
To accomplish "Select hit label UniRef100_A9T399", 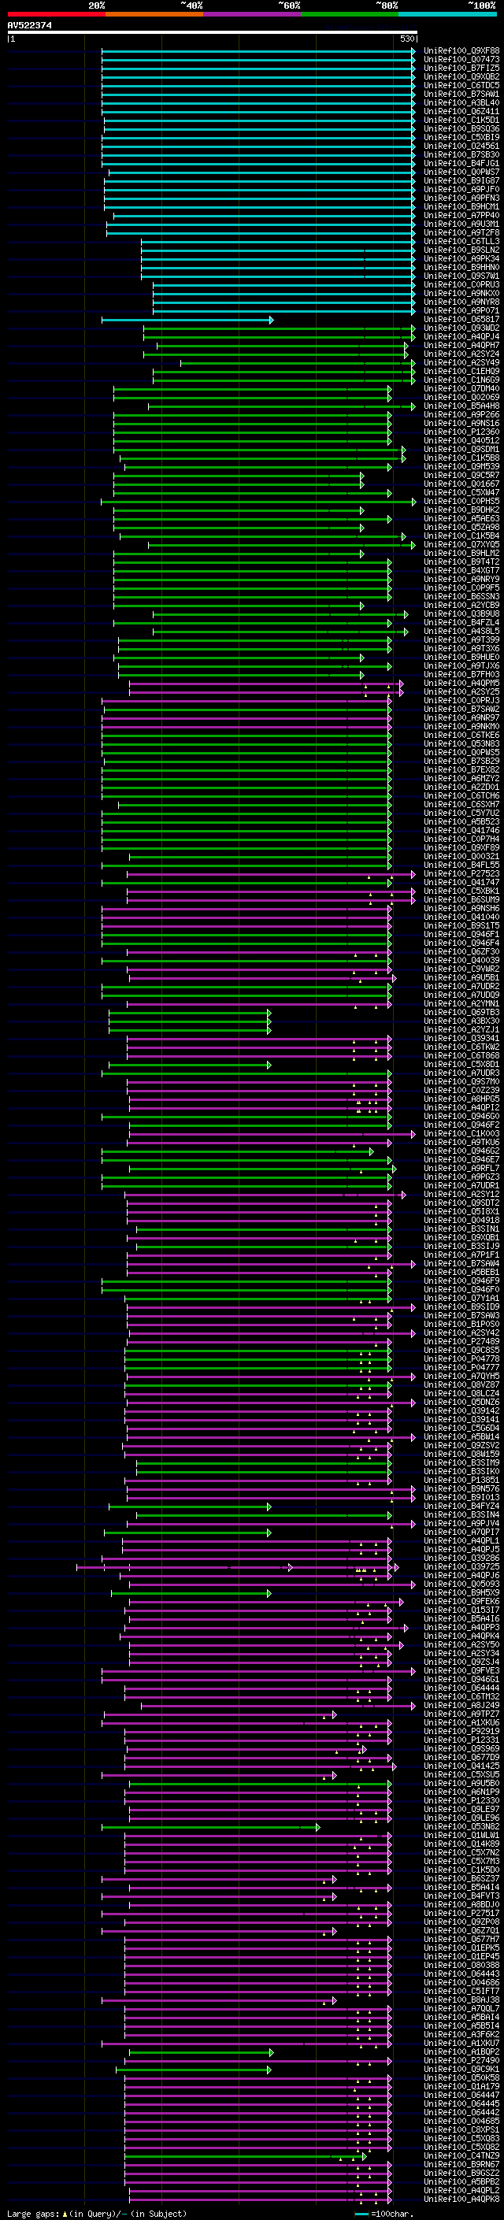I will tap(461, 640).
